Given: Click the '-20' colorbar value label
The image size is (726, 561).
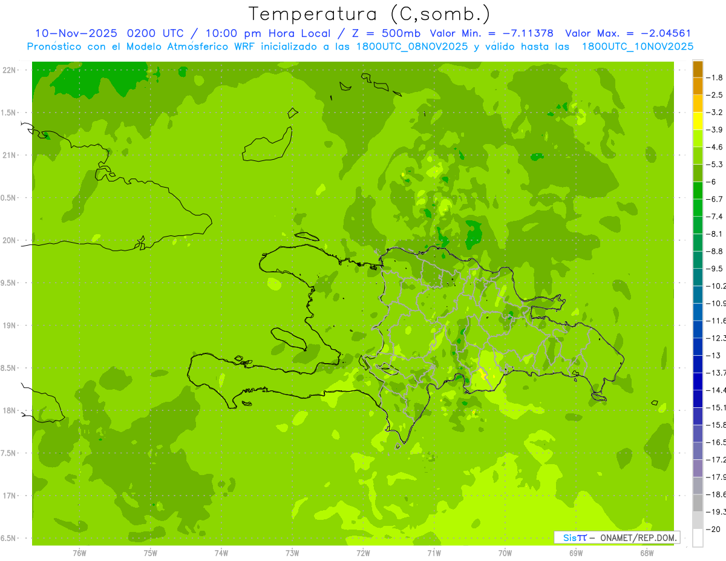Looking at the screenshot, I should [x=713, y=529].
